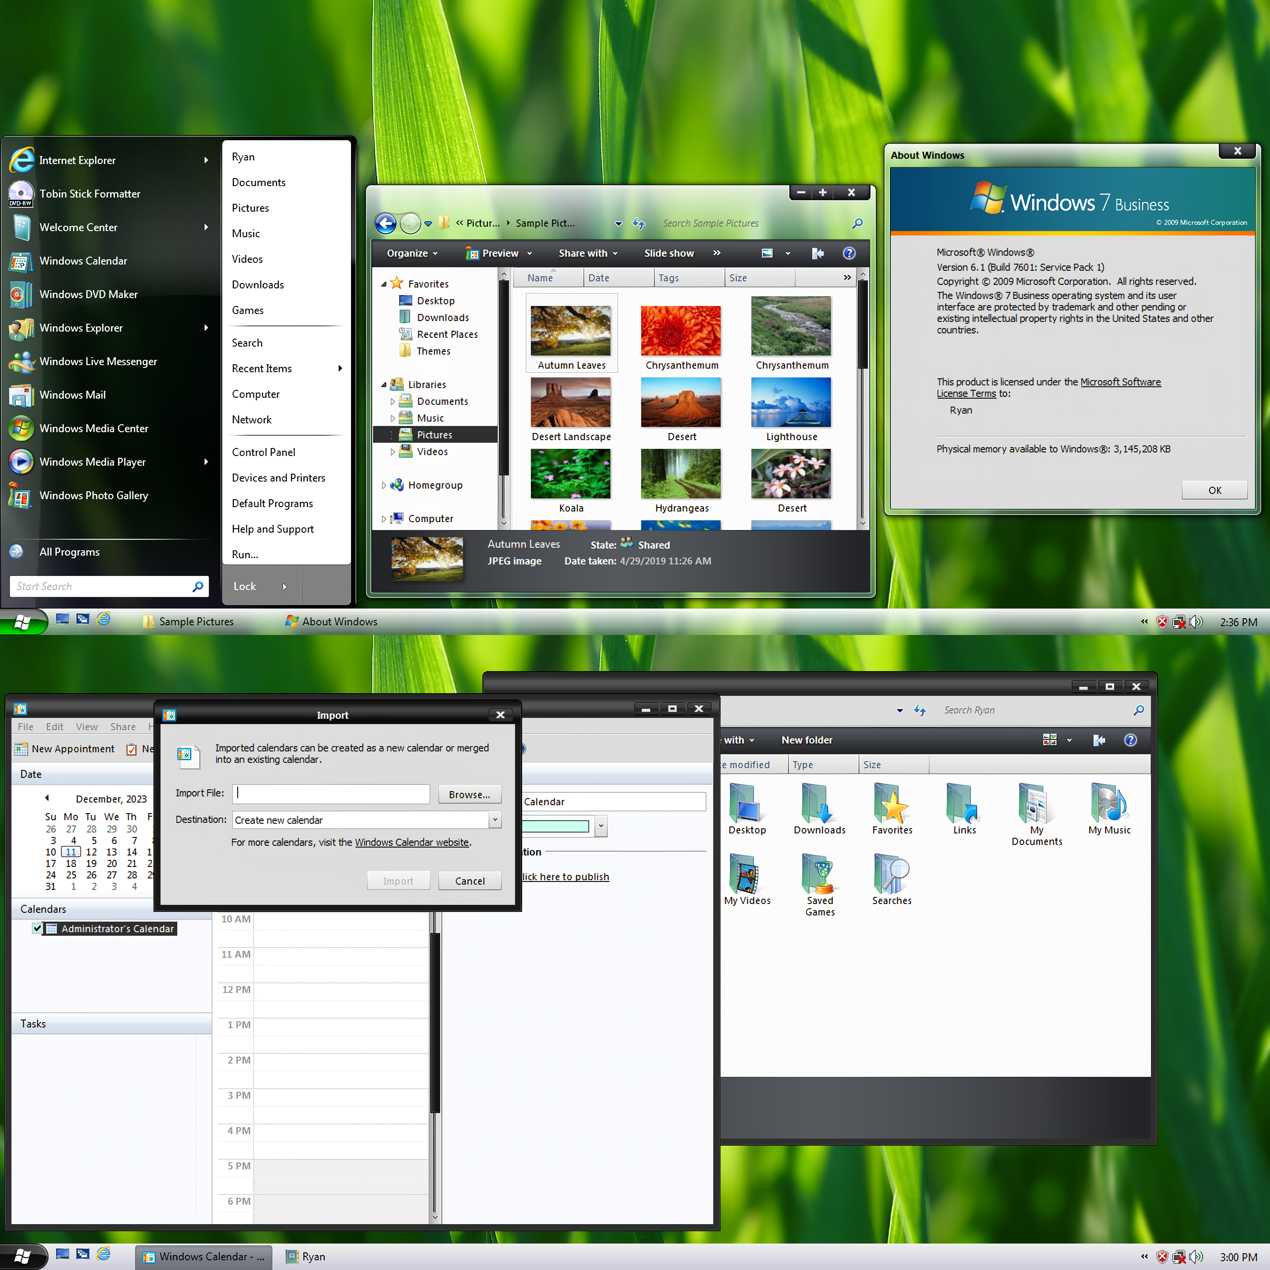Open the Share menu in Windows Calendar

tap(123, 726)
